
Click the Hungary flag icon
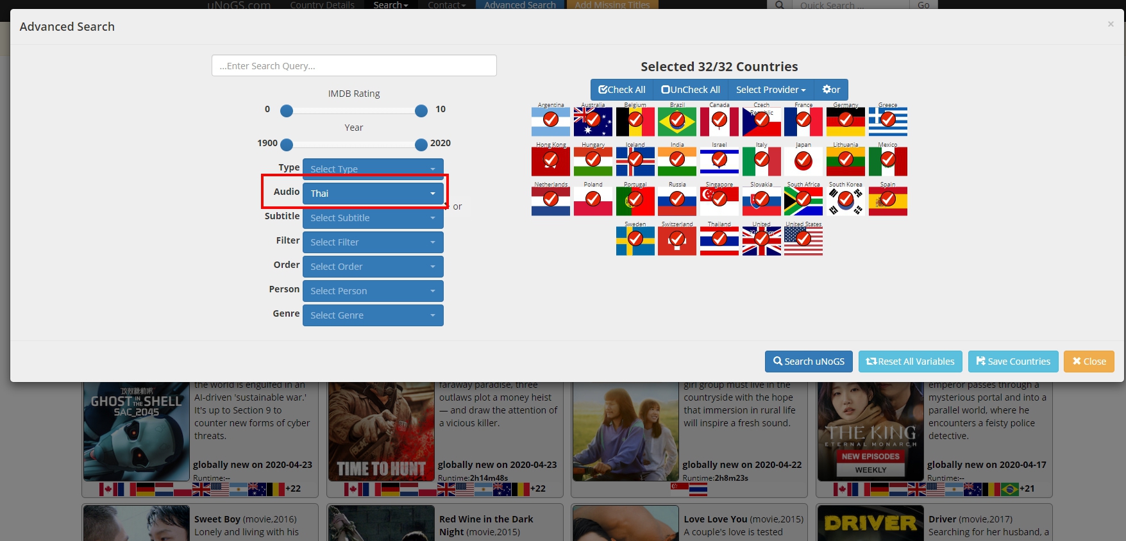[593, 161]
